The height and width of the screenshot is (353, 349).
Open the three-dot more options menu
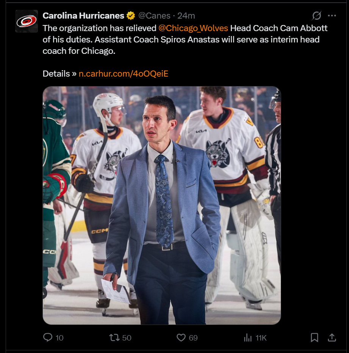pos(332,16)
